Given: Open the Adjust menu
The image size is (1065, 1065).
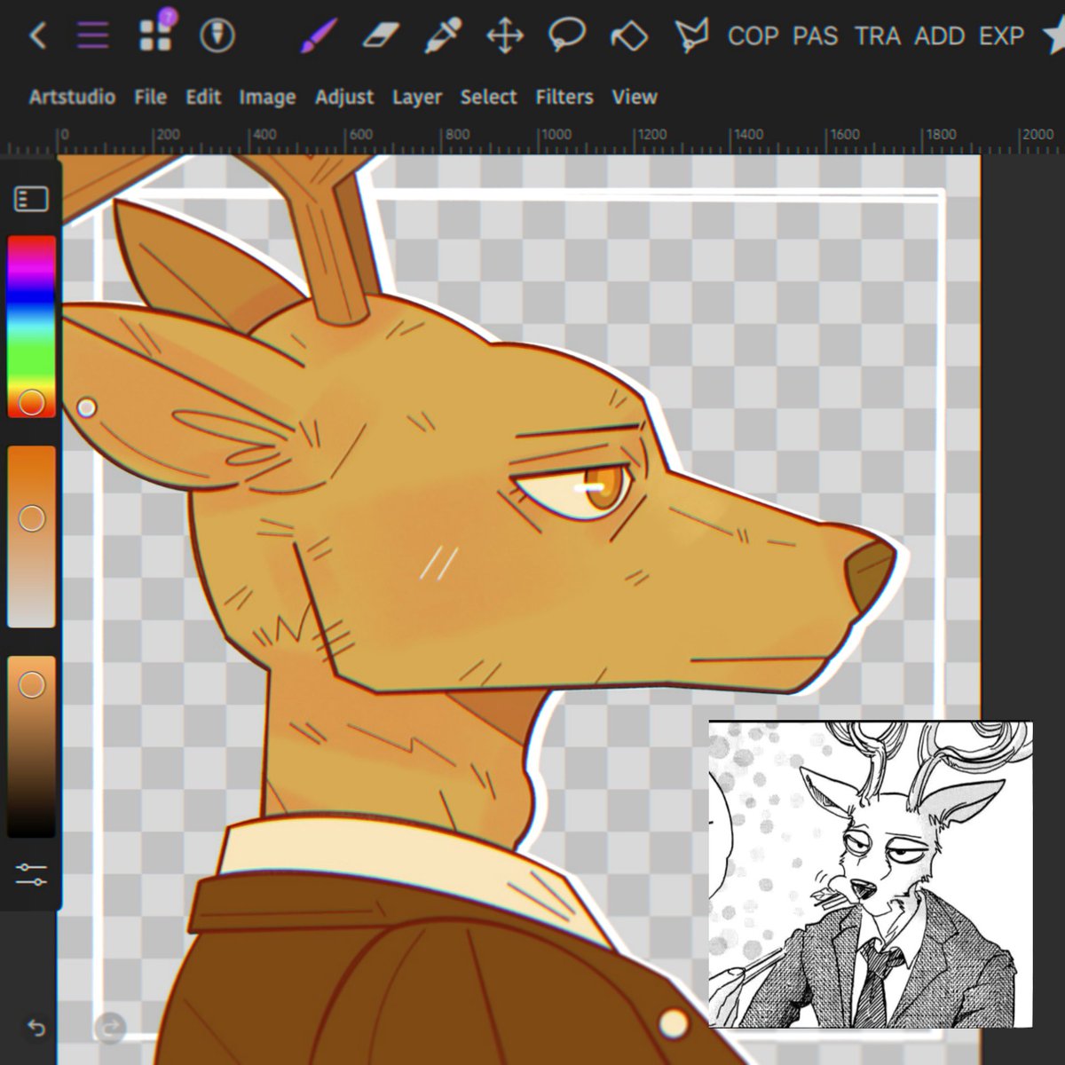Looking at the screenshot, I should (x=344, y=97).
